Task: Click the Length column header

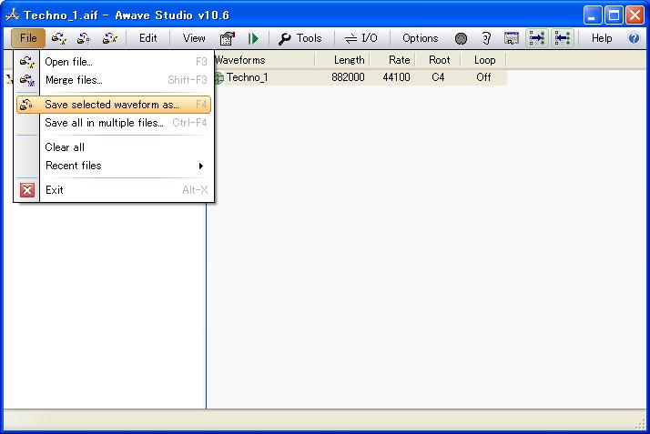Action: 349,60
